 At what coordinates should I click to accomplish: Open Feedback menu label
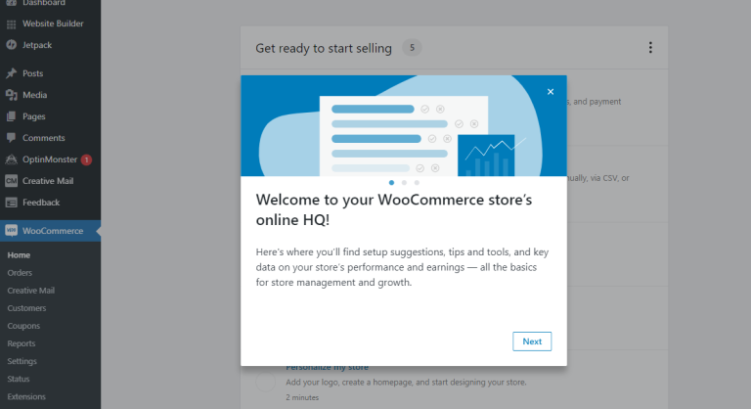pos(41,203)
